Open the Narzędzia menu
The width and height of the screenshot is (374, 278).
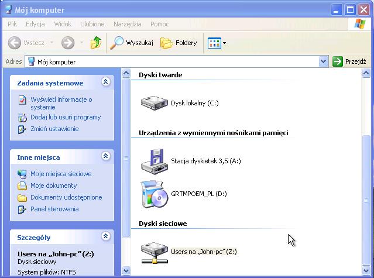click(128, 24)
